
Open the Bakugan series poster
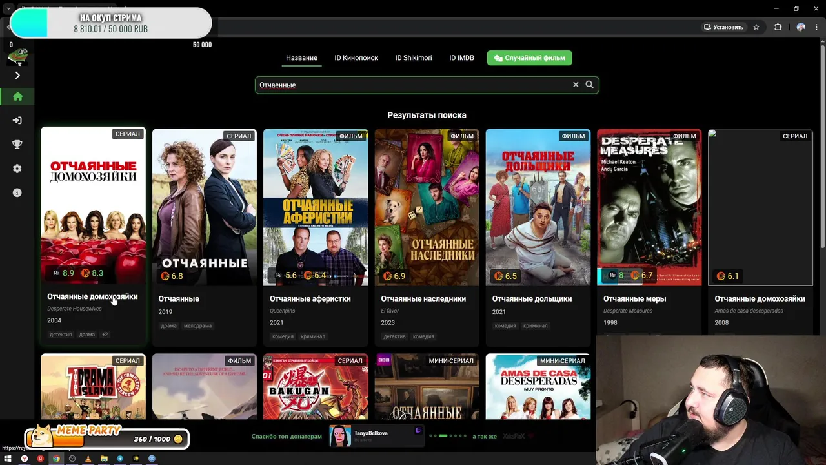316,386
